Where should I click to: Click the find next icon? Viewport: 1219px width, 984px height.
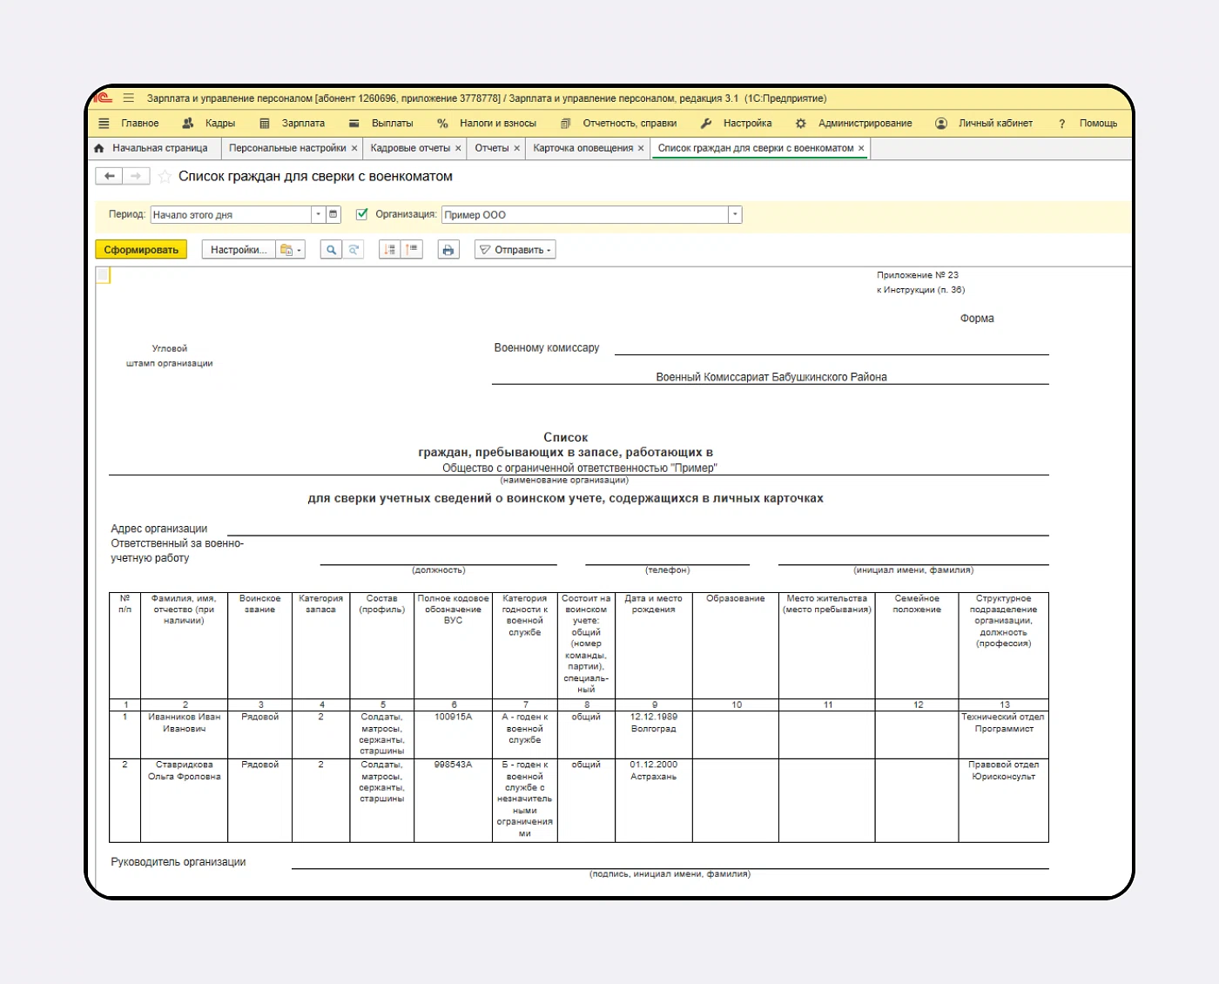(354, 250)
